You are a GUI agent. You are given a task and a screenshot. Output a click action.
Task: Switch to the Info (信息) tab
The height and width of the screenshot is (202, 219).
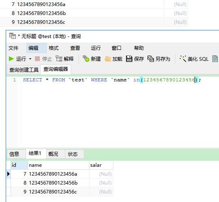point(16,154)
